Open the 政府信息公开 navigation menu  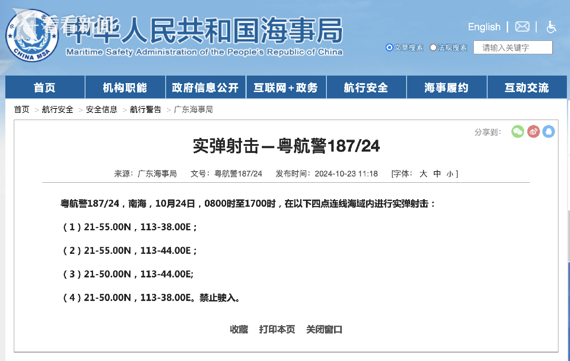[x=205, y=88]
